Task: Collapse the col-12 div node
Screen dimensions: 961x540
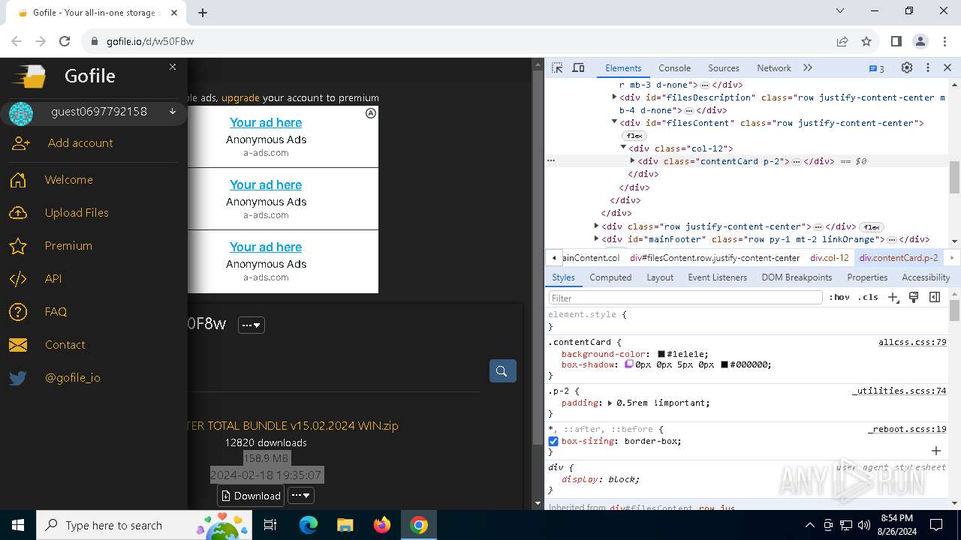Action: coord(623,148)
